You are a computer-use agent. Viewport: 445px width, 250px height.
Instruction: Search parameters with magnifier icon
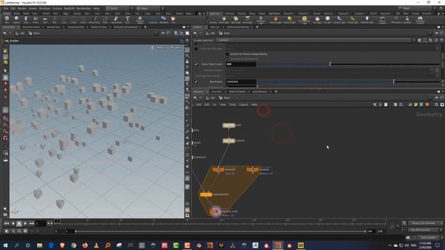click(x=430, y=40)
